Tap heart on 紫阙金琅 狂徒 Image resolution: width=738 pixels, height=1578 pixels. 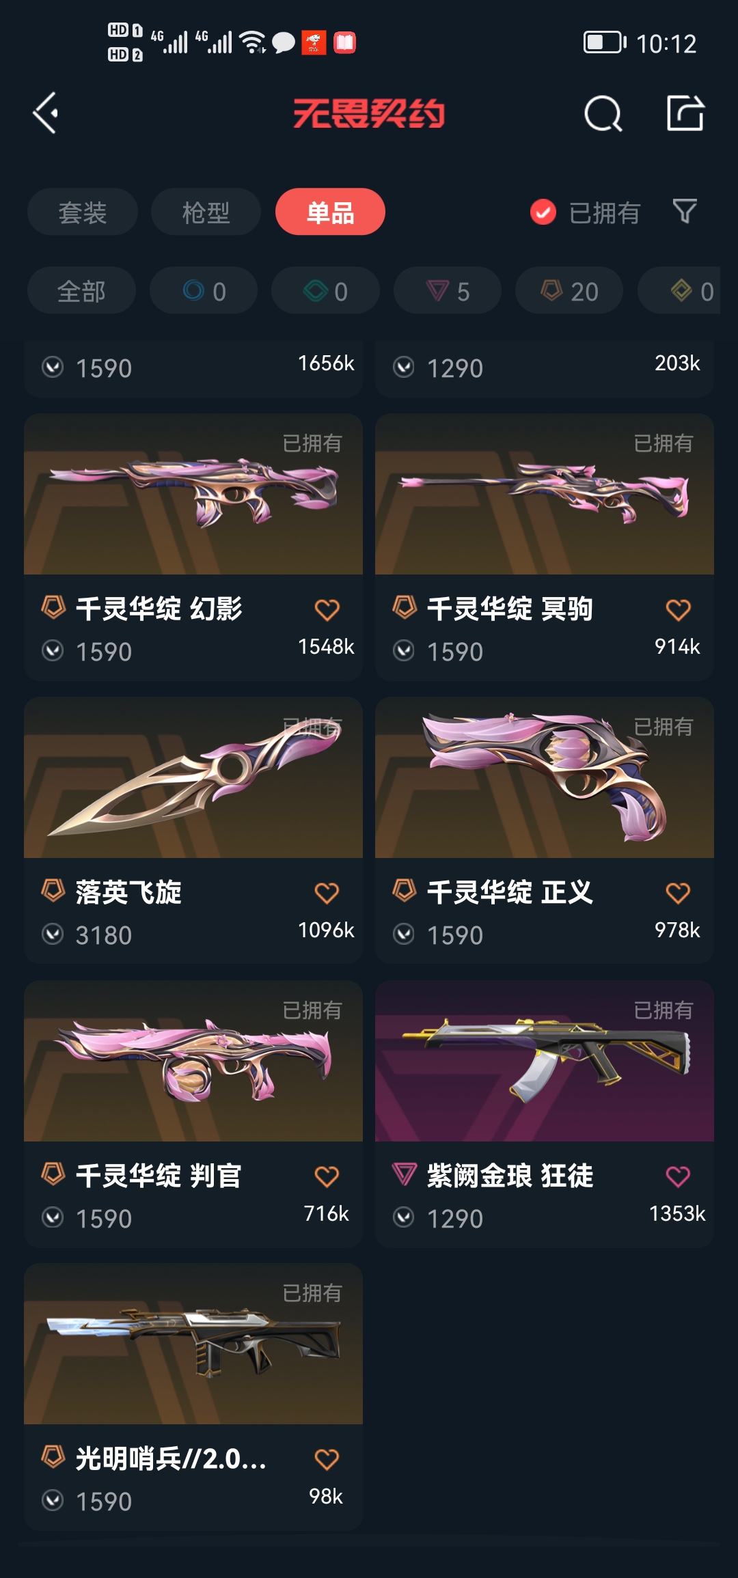(x=678, y=1176)
